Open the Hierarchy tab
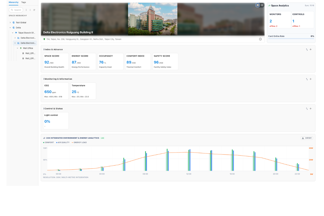Screen dimensions: 324x216 tap(13, 2)
